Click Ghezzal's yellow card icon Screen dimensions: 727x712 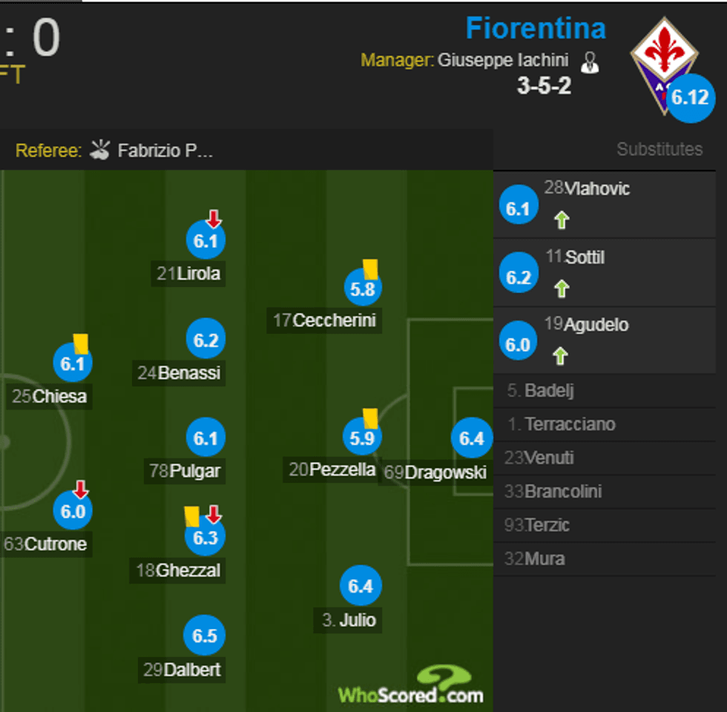coord(191,516)
